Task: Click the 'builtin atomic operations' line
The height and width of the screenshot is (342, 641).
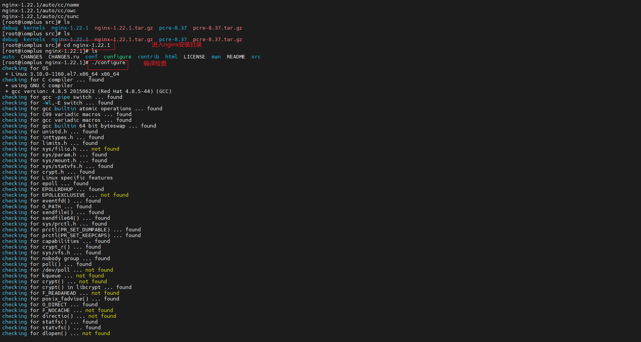Action: pos(82,109)
